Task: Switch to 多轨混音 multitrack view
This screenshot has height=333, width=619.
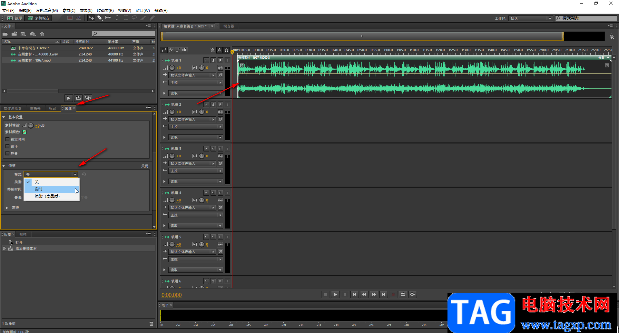Action: (39, 18)
